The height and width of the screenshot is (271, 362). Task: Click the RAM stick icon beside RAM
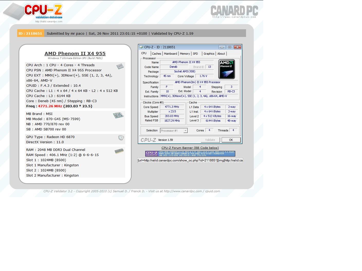[x=119, y=151]
